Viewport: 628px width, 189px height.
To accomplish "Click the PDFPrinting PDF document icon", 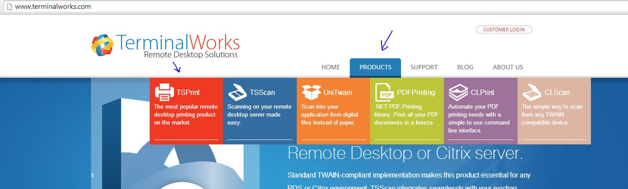I will [384, 92].
